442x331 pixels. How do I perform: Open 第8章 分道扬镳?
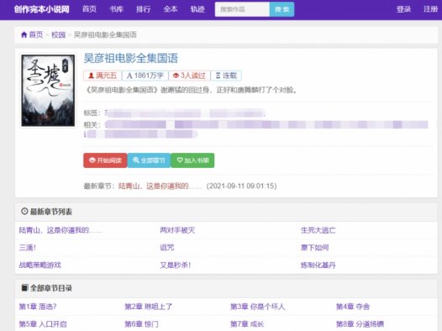[360, 324]
